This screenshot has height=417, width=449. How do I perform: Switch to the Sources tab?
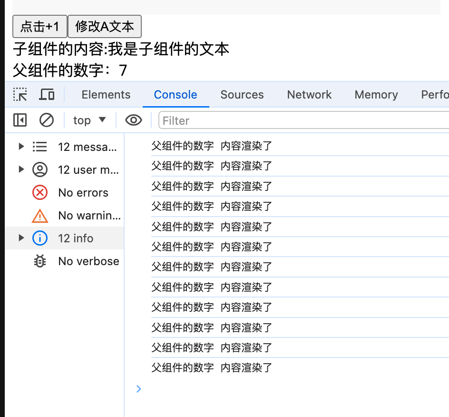click(242, 94)
